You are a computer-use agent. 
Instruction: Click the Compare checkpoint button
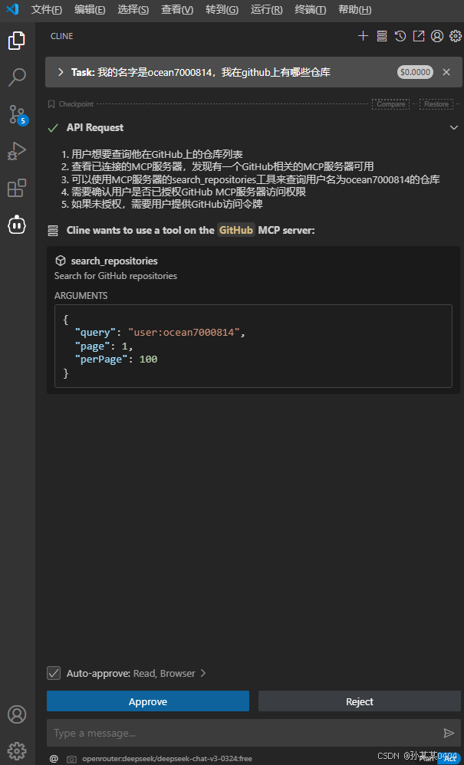point(391,104)
